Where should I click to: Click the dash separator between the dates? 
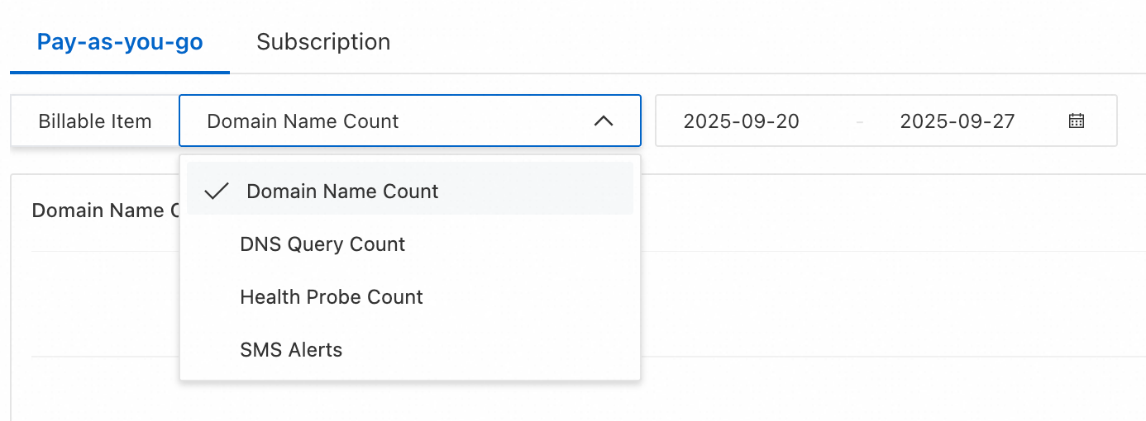tap(860, 122)
